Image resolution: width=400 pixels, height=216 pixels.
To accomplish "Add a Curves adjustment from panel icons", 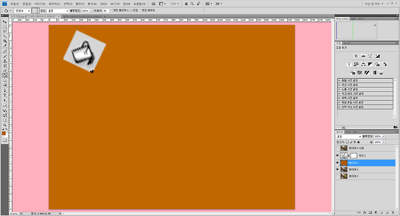I will tap(371, 56).
